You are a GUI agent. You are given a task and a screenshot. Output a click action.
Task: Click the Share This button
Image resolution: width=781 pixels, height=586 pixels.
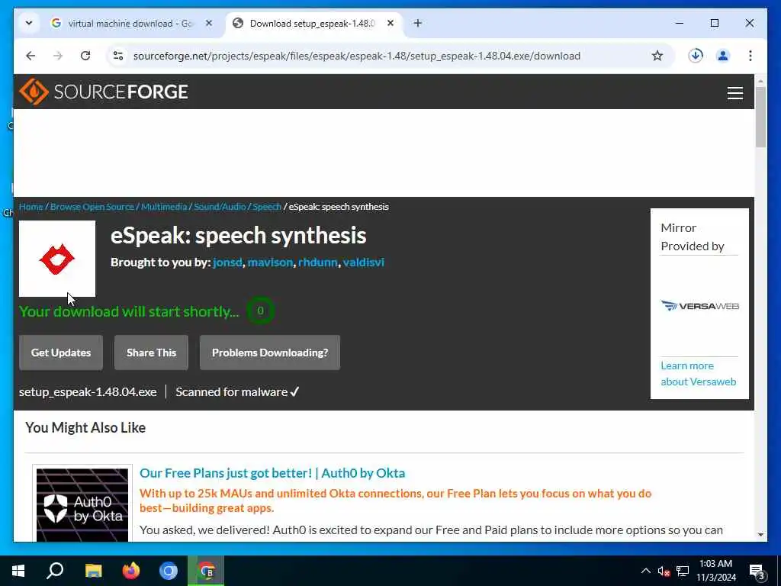point(152,353)
